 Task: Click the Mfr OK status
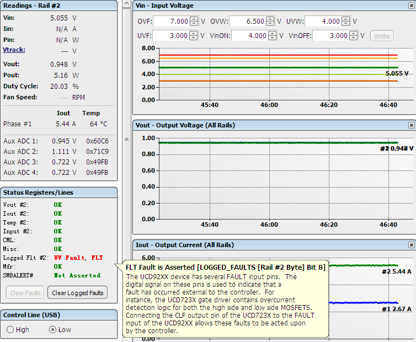58,266
